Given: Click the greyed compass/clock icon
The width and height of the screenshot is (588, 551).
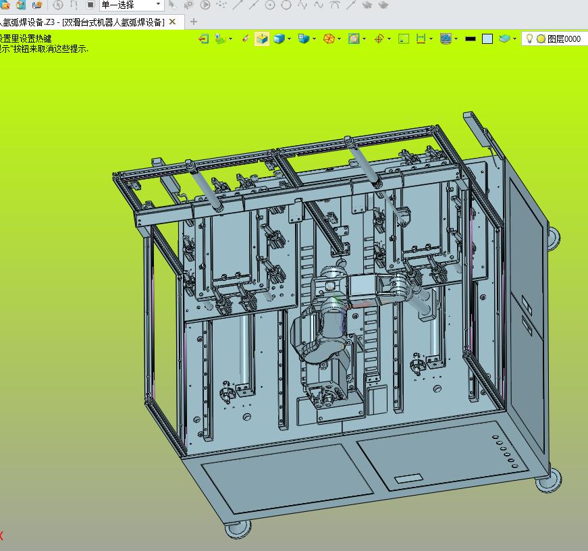Looking at the screenshot, I should 58,5.
